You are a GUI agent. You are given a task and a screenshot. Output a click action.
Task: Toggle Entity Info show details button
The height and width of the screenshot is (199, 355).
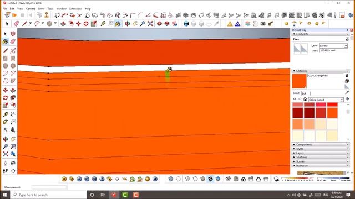click(347, 39)
